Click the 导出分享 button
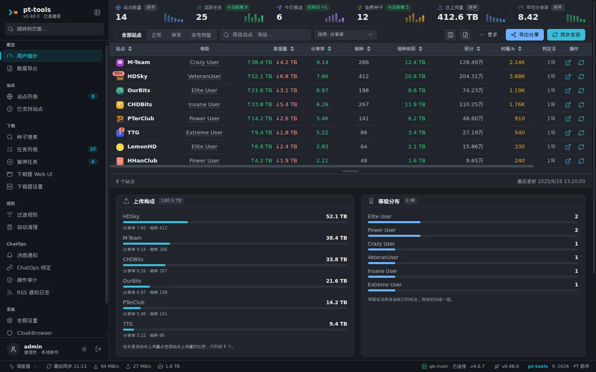This screenshot has height=372, width=596. pyautogui.click(x=525, y=35)
